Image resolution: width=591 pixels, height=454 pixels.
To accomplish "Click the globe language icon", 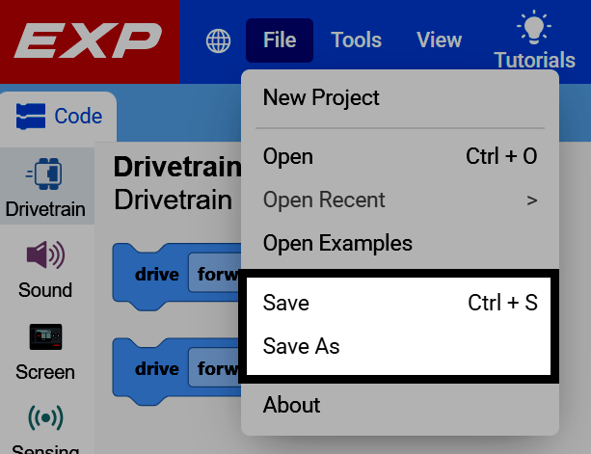I will click(218, 40).
